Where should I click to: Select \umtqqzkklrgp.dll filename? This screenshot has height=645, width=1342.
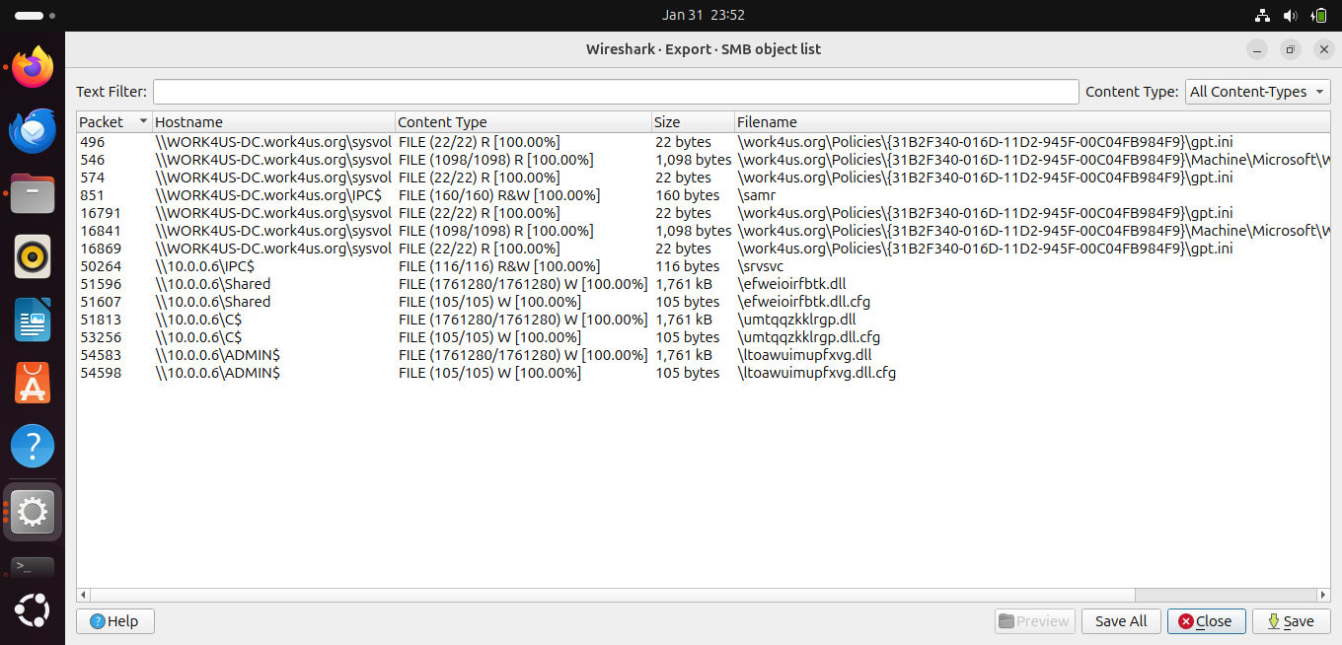click(x=797, y=320)
